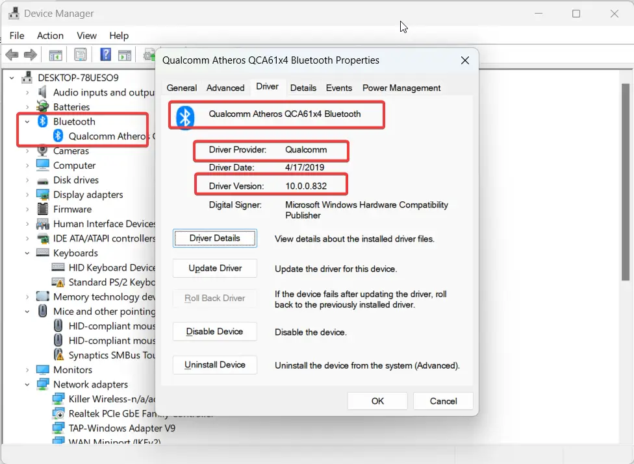
Task: Open the Help menu
Action: tap(119, 36)
